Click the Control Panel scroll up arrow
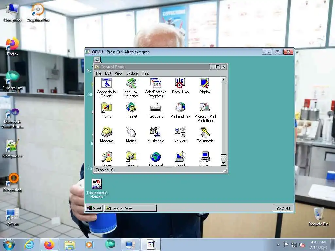 223,80
